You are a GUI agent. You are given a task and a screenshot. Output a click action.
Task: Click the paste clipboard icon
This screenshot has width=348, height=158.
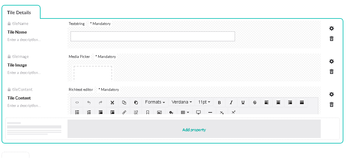(136, 102)
